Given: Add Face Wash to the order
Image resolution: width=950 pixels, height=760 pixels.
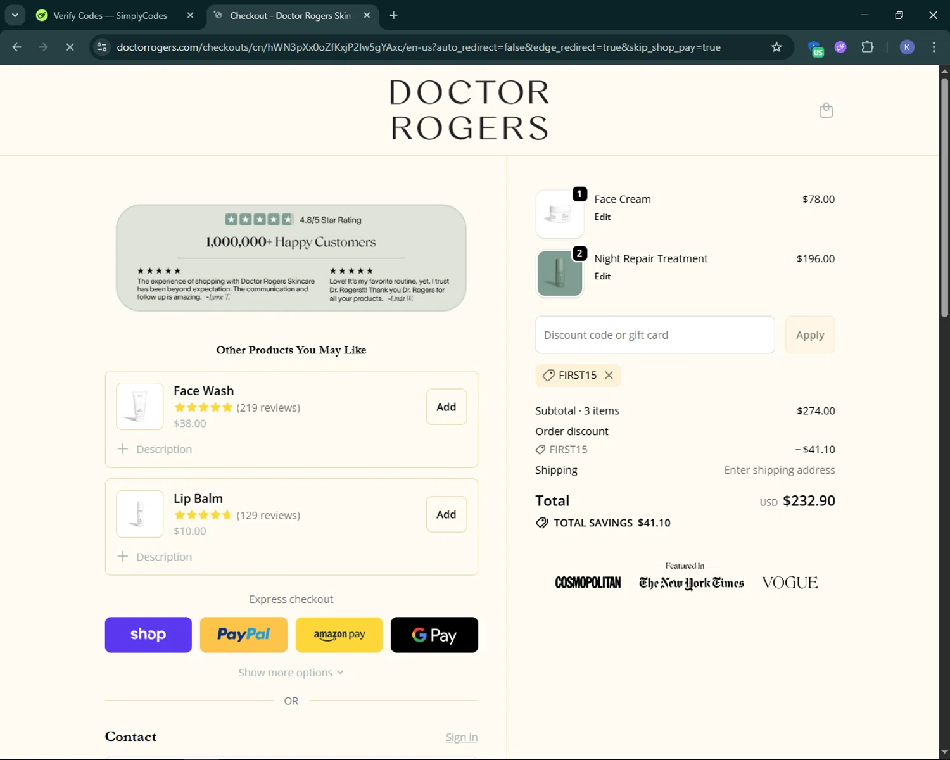Looking at the screenshot, I should click(446, 407).
